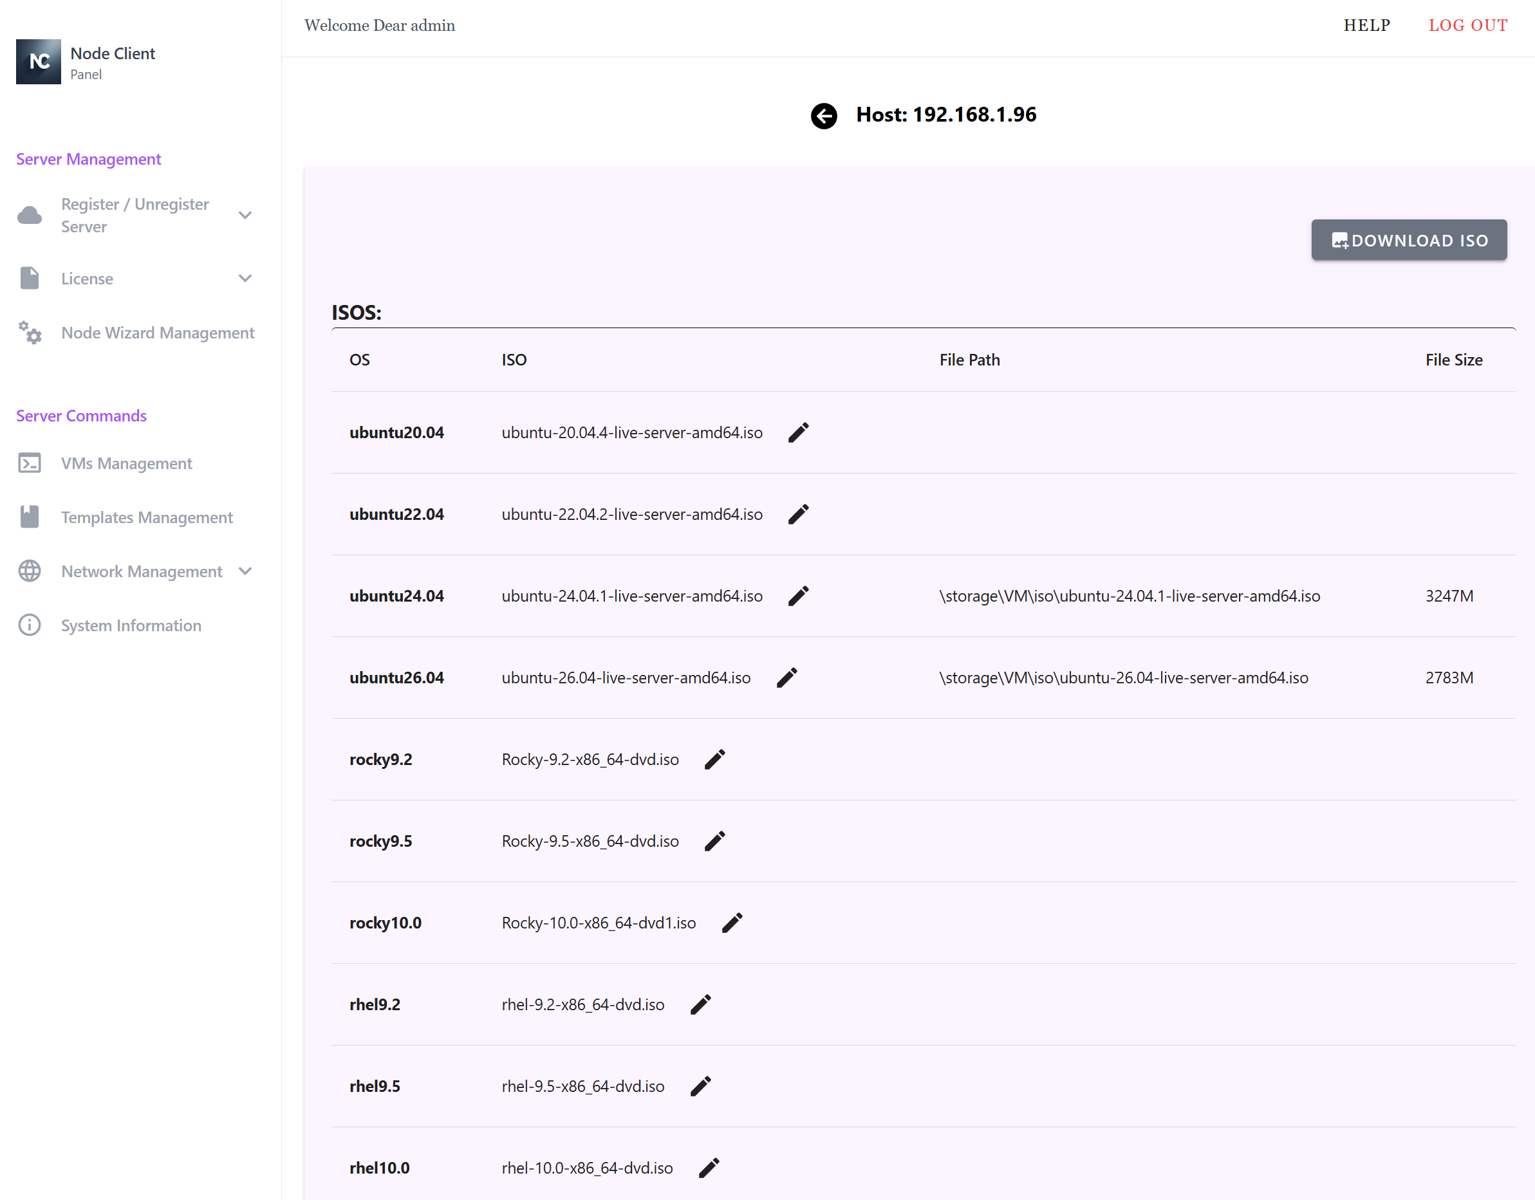The image size is (1535, 1200).
Task: Click the System Information info icon
Action: pos(30,625)
